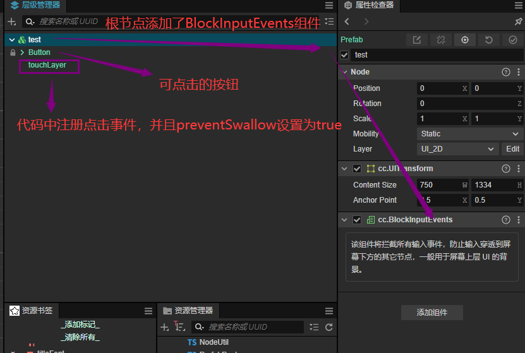
Task: Click the Prefab edit/open icon
Action: pos(417,40)
